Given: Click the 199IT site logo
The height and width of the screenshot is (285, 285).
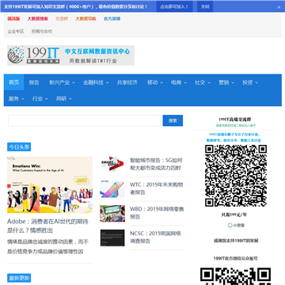Looking at the screenshot, I should [x=70, y=55].
